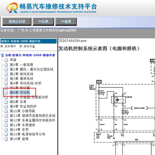The height and width of the screenshot is (155, 155).
Task: Open 第8章 车身 chapter
Action: point(18,102)
